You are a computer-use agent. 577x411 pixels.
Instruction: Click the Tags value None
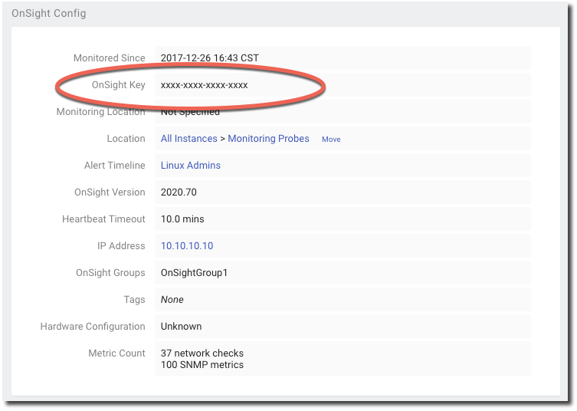[172, 300]
